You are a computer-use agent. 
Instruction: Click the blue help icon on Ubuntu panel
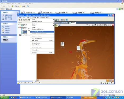(59, 25)
